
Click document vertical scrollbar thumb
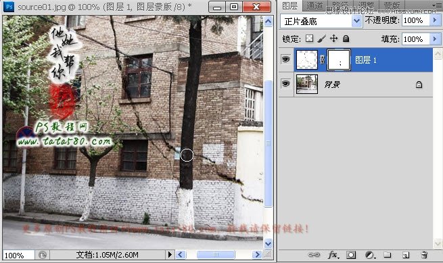[268, 143]
